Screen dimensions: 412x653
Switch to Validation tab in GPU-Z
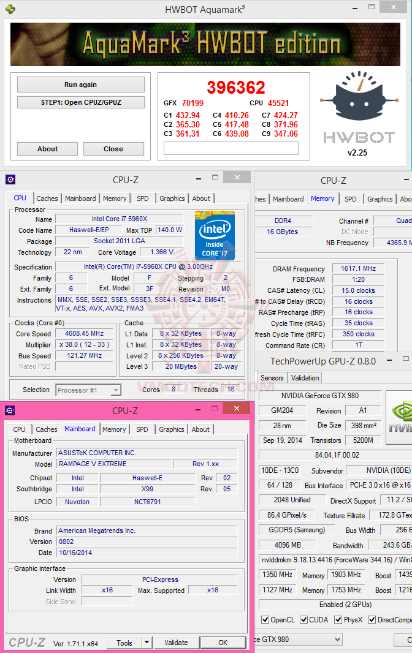pyautogui.click(x=305, y=377)
